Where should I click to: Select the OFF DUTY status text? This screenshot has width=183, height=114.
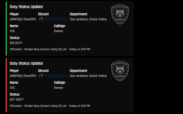pos(17,100)
